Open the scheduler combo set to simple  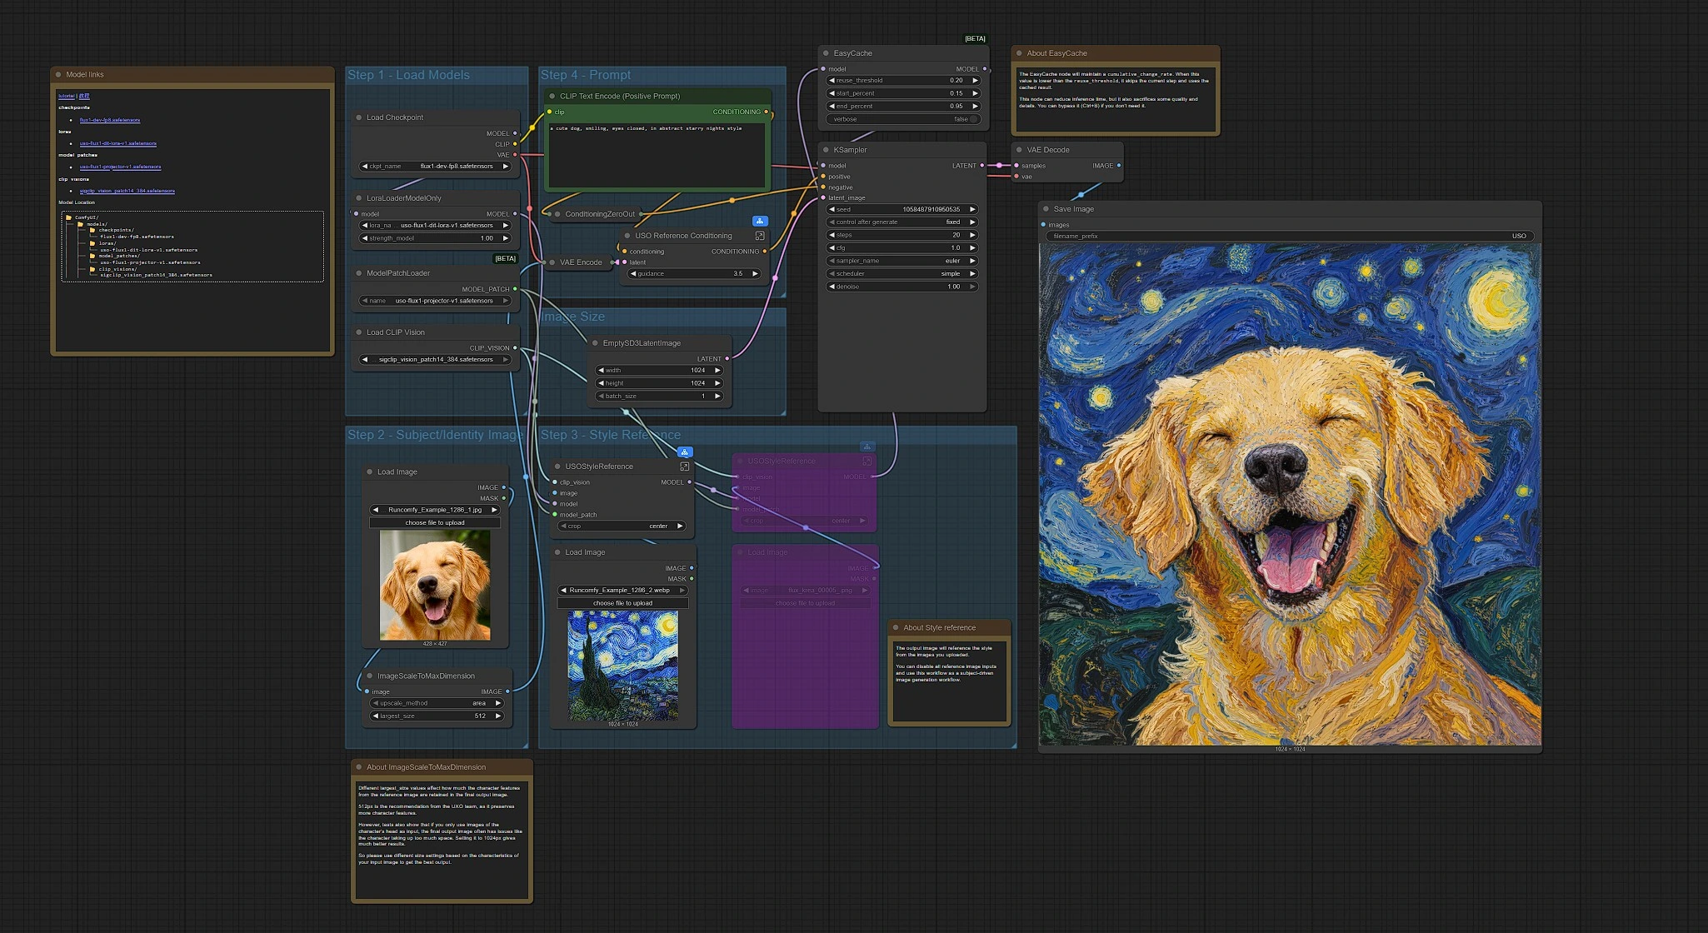coord(902,274)
